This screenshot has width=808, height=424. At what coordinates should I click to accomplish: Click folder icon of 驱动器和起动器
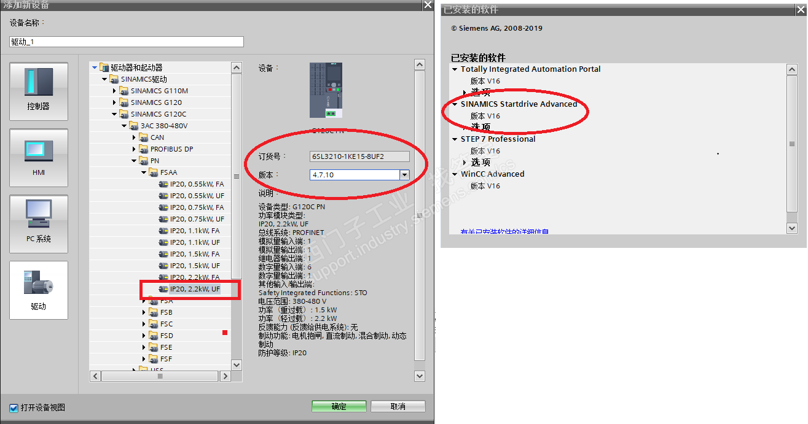click(x=104, y=67)
